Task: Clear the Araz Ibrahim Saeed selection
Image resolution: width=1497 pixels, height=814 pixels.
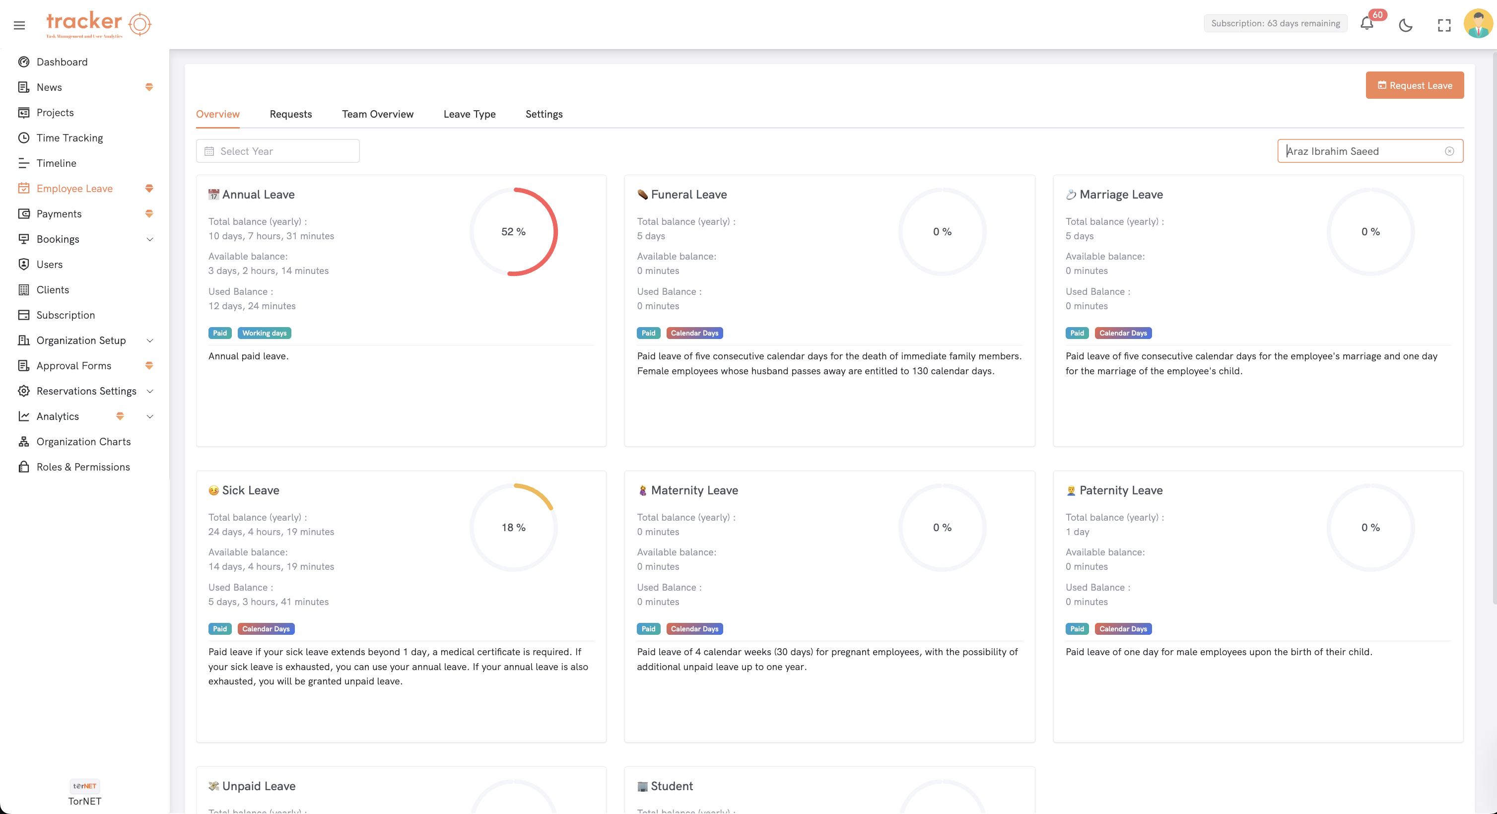Action: pos(1449,151)
